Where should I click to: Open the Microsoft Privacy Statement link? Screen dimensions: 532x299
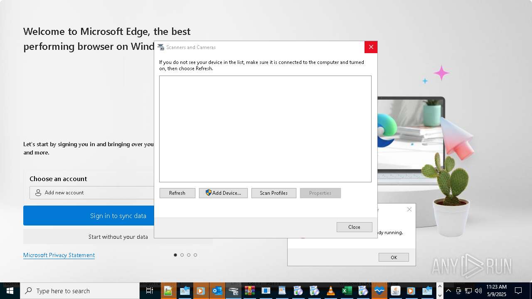click(59, 255)
